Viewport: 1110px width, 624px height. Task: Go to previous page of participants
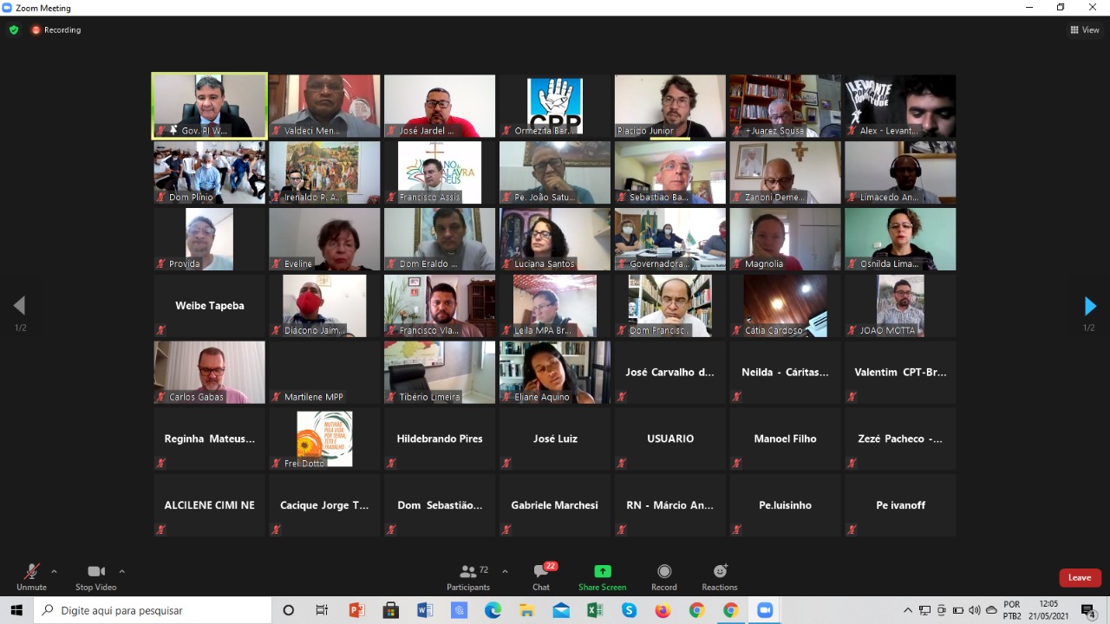[x=19, y=306]
